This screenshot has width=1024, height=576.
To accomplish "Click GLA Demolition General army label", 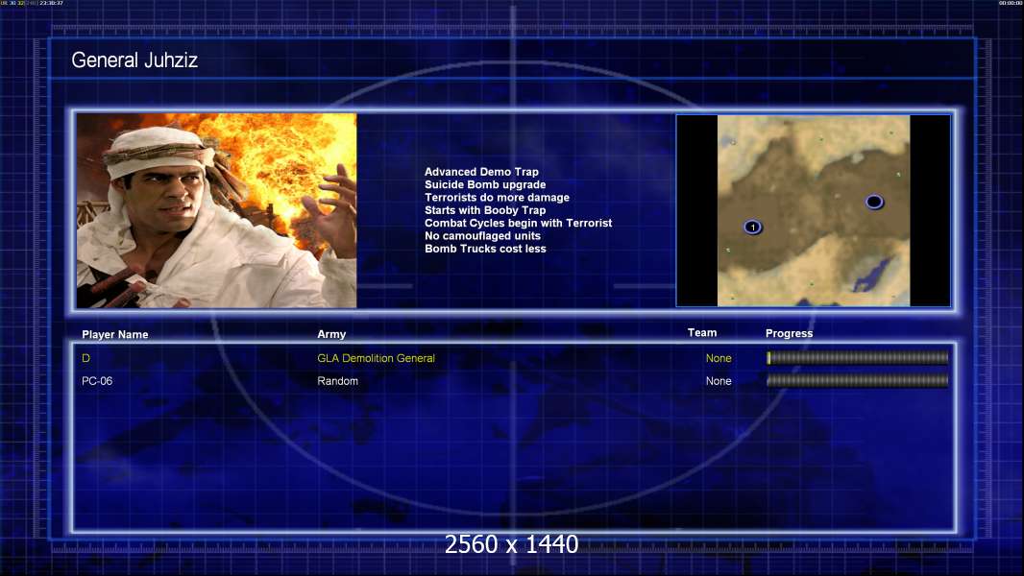I will [x=377, y=358].
